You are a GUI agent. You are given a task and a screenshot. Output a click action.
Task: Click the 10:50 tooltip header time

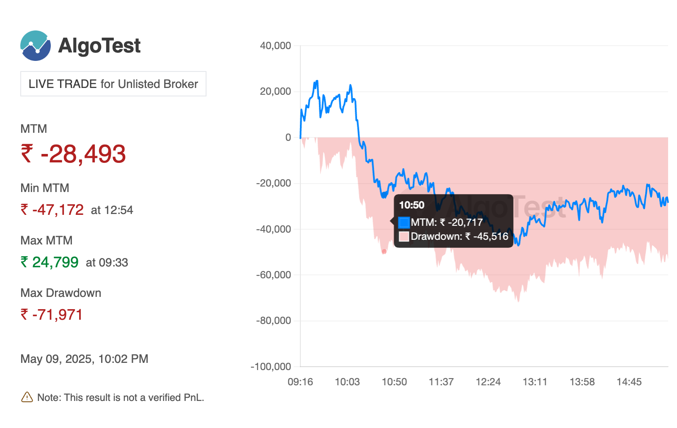coord(411,205)
